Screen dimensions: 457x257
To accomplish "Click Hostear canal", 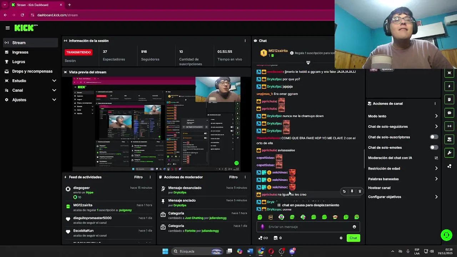I will [x=379, y=188].
